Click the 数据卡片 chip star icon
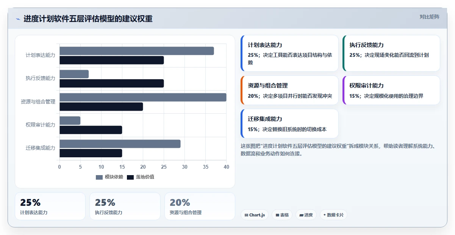Image resolution: width=455 pixels, height=235 pixels. [x=325, y=215]
